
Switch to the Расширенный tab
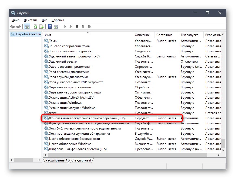tap(56, 160)
